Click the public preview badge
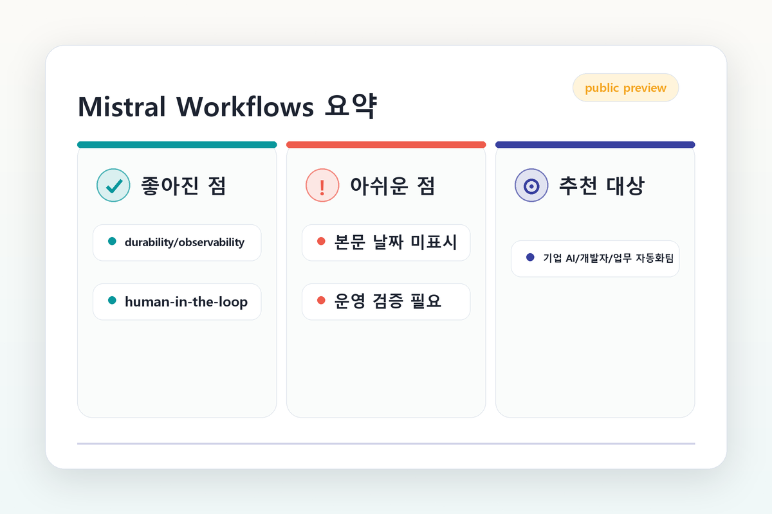 pos(625,87)
